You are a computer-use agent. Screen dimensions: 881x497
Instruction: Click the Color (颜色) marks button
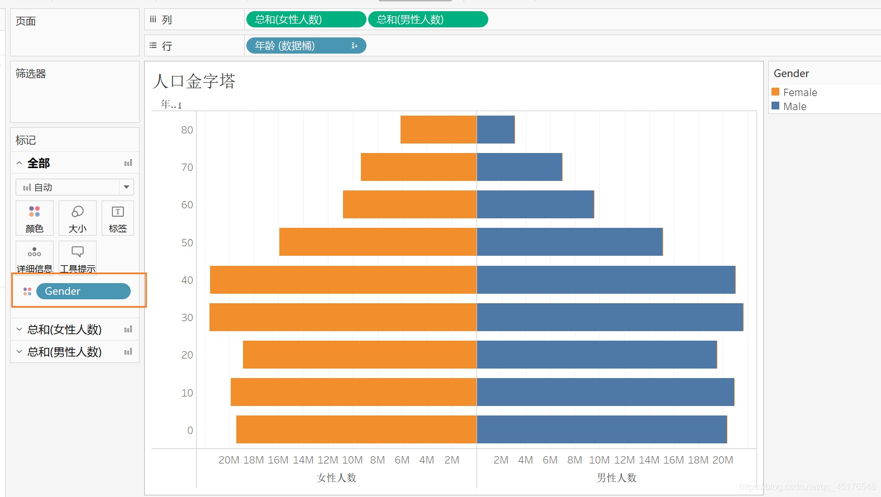pyautogui.click(x=35, y=218)
